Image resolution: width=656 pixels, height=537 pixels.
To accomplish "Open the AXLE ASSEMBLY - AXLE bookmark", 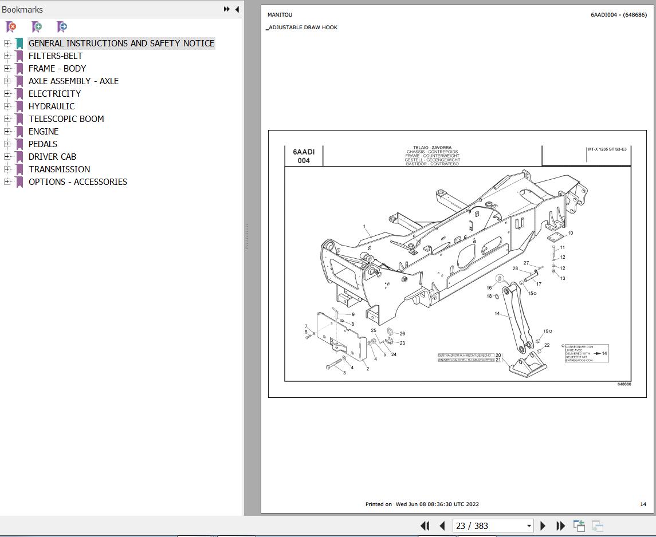I will tap(74, 81).
